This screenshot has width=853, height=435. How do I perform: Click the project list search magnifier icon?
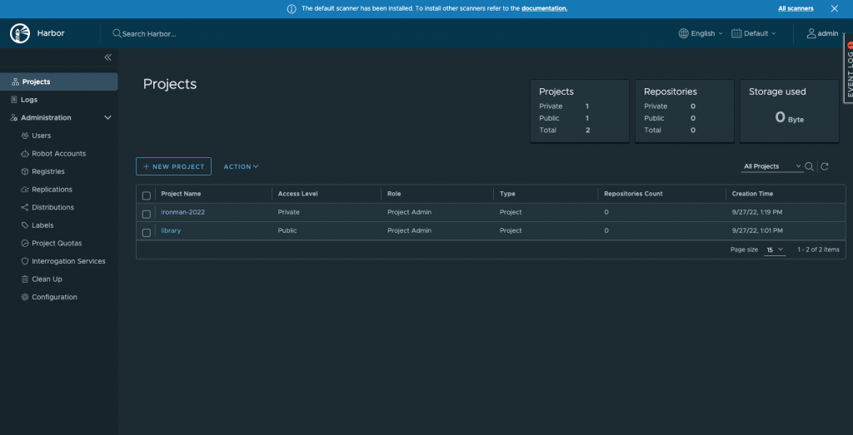pyautogui.click(x=810, y=166)
